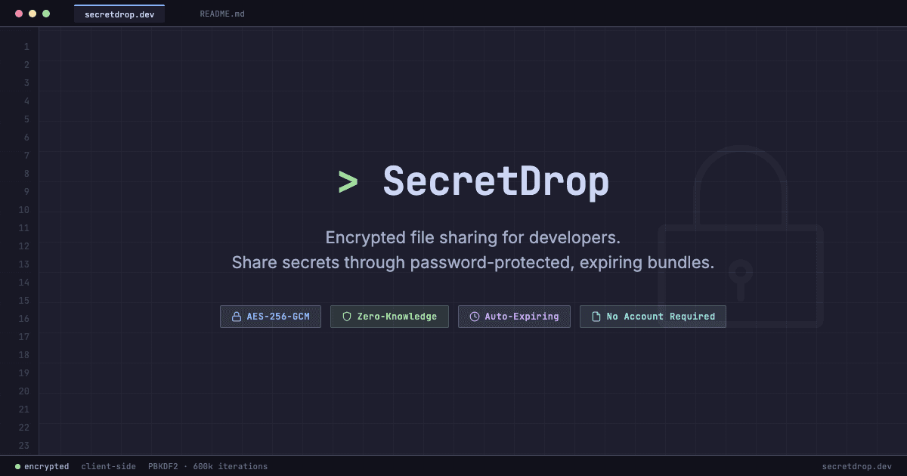
Task: Switch to the README.md tab
Action: 221,13
